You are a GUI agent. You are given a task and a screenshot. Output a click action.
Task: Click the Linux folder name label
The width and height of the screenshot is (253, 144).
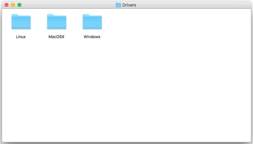(21, 37)
